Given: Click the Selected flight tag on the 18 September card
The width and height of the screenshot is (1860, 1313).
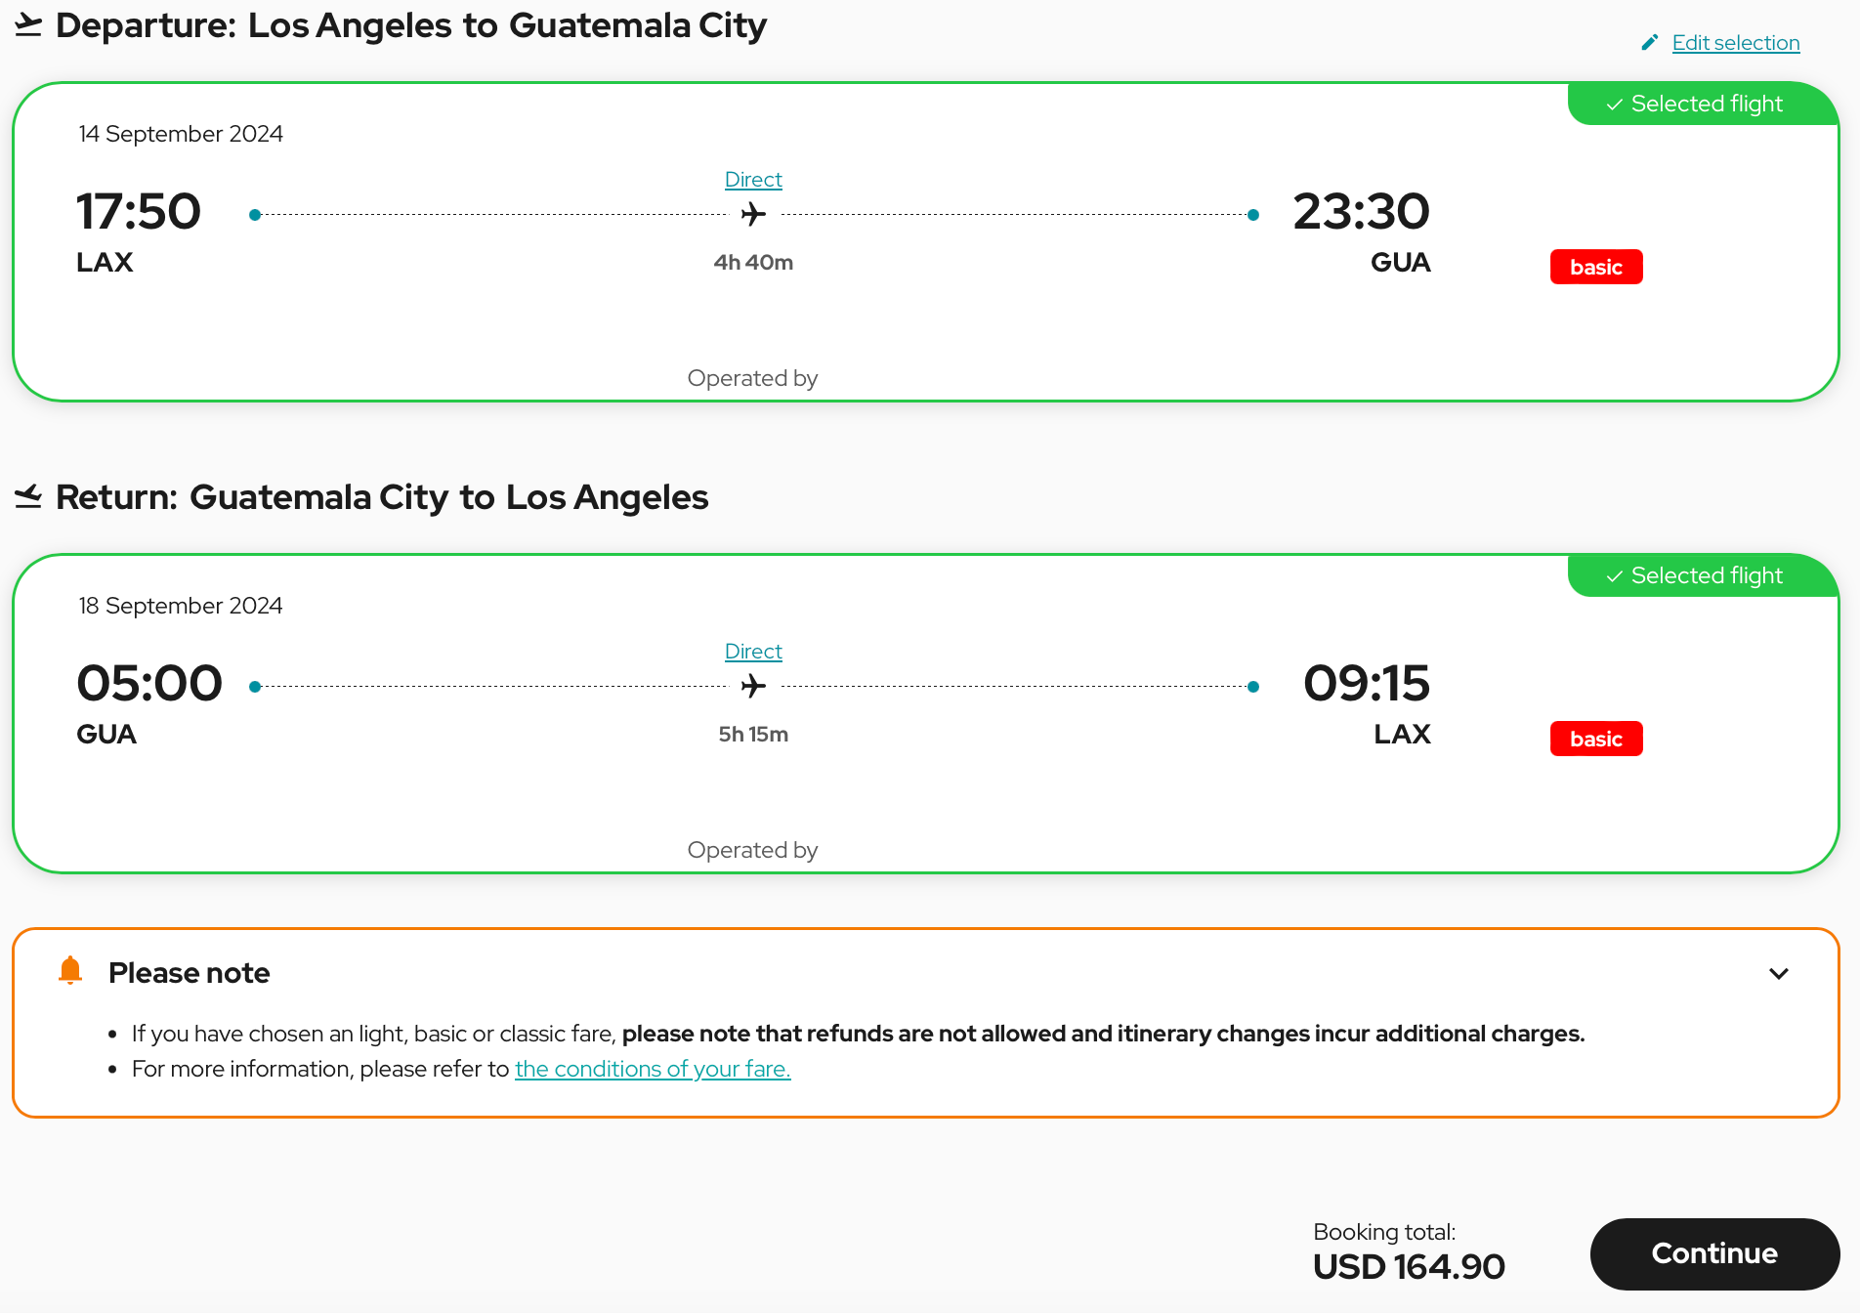Looking at the screenshot, I should tap(1706, 575).
